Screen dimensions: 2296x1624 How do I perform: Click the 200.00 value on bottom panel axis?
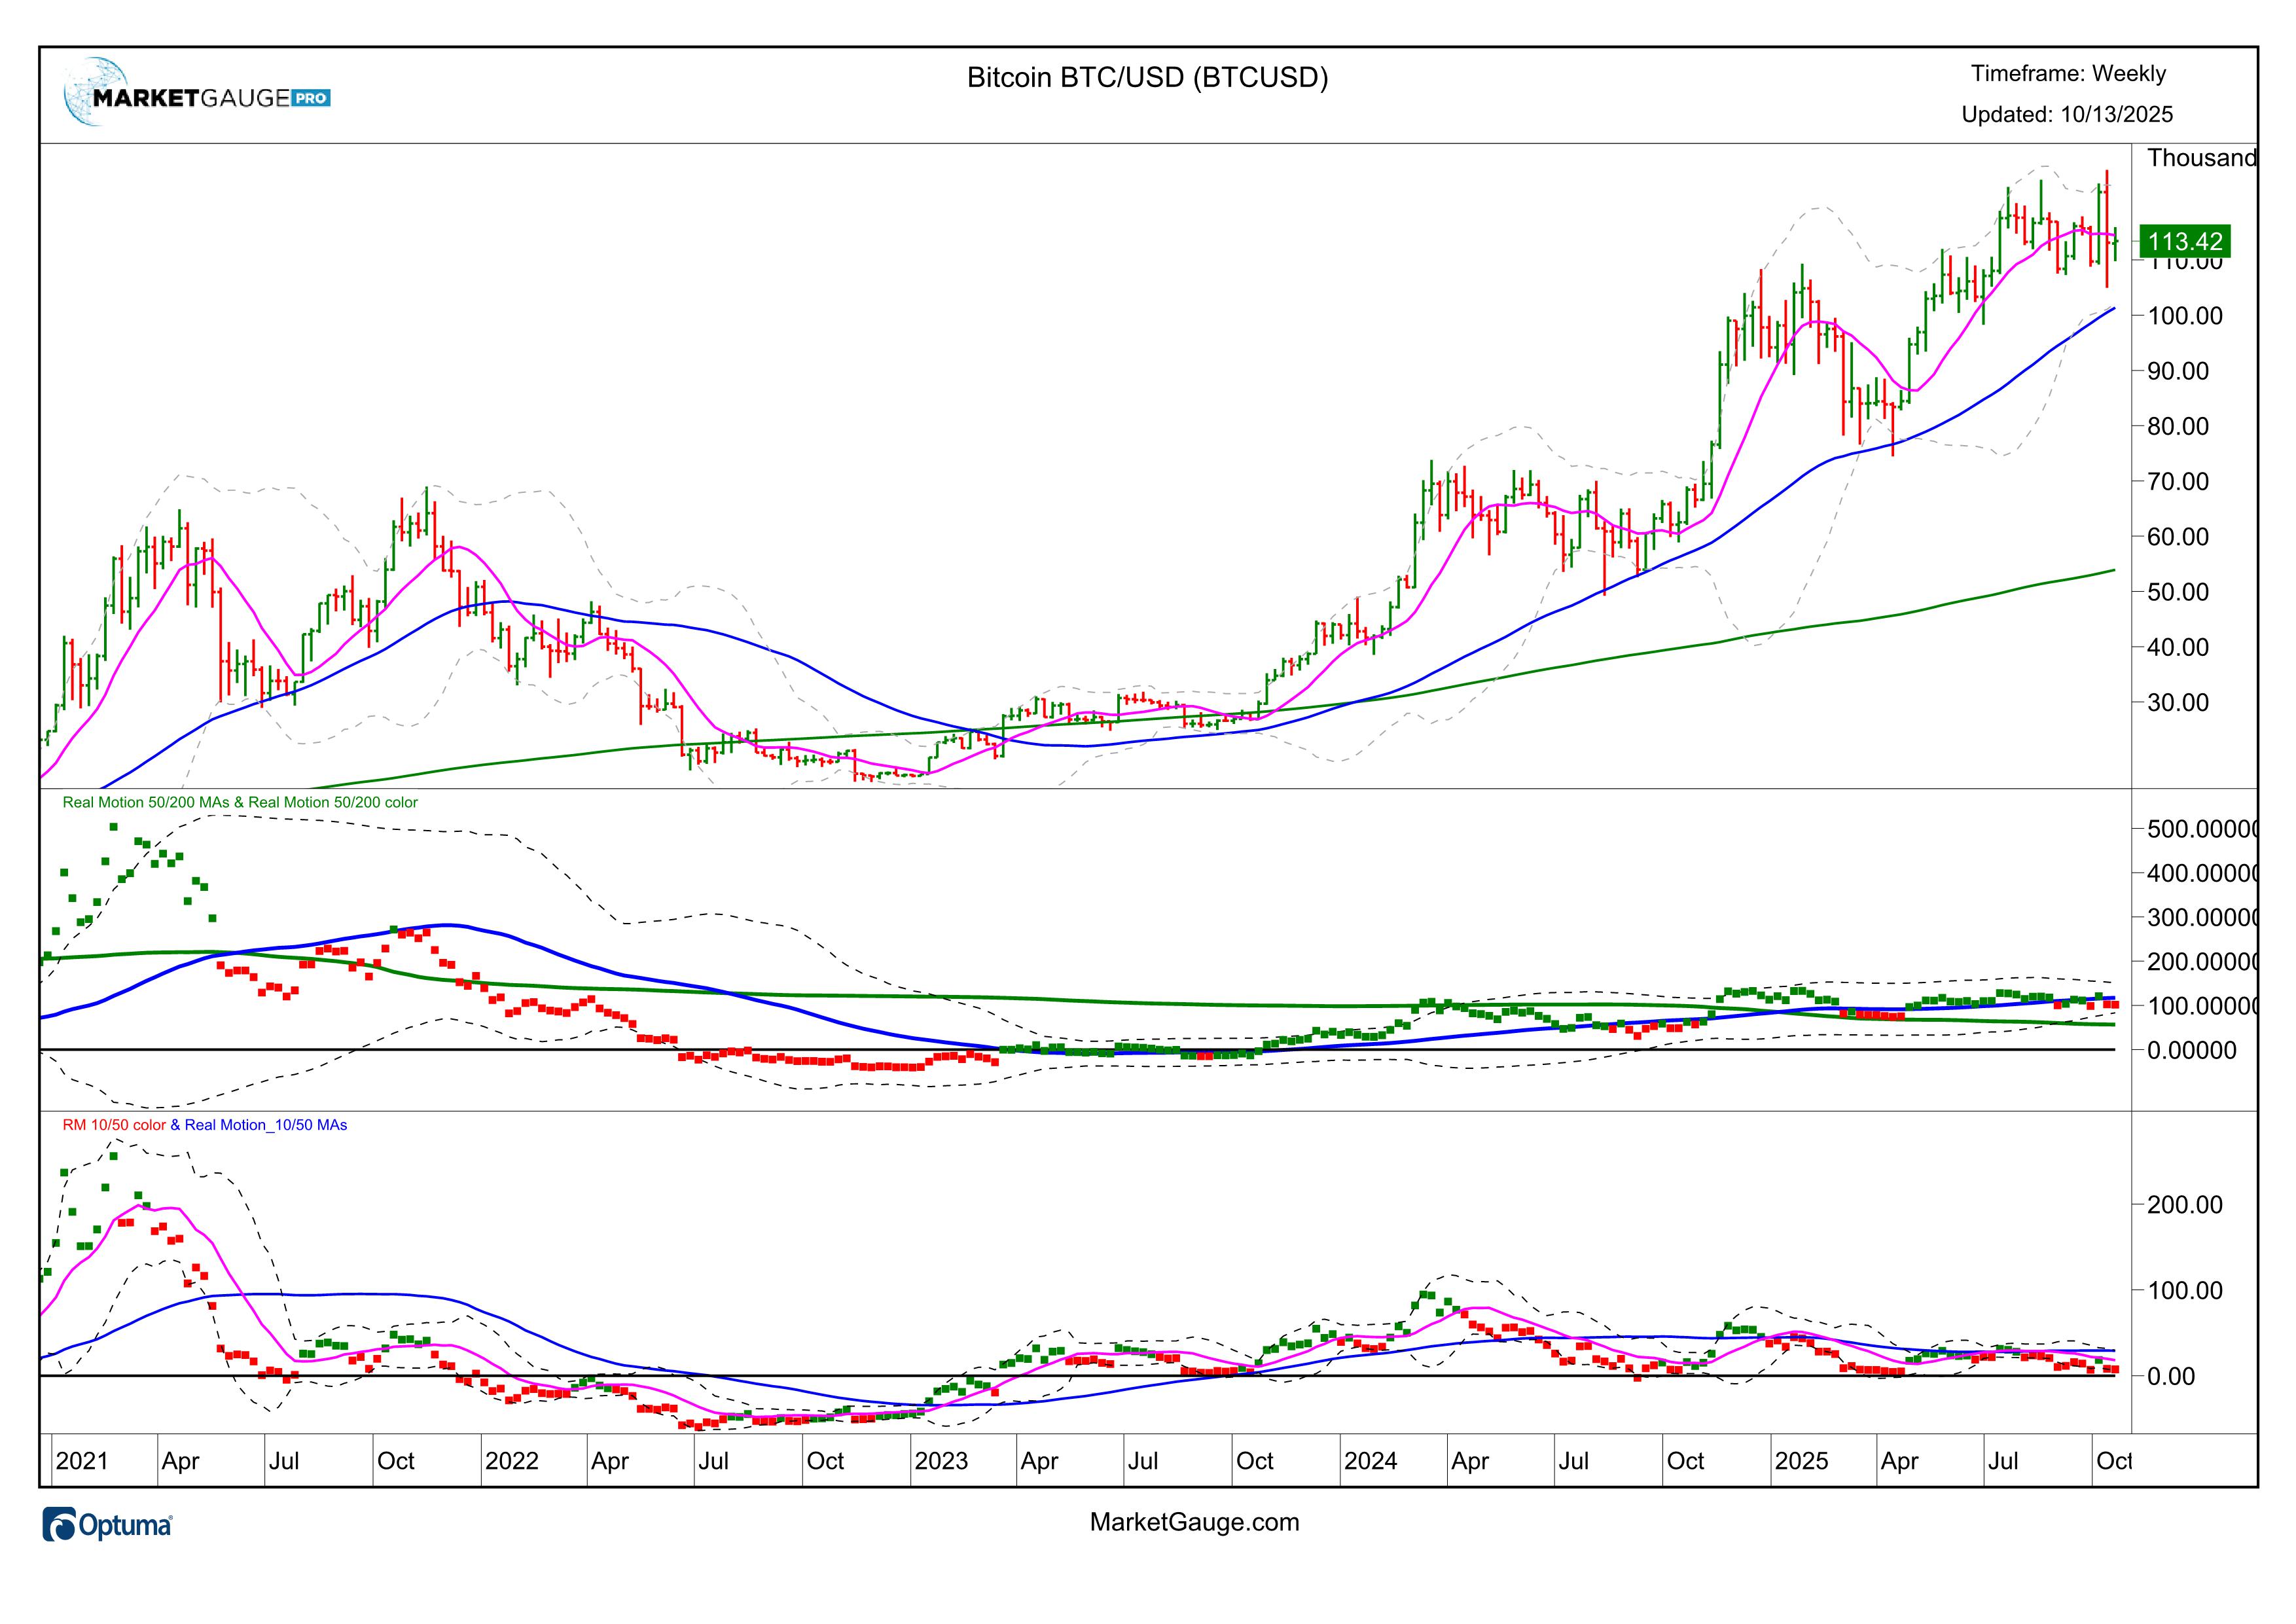2185,1205
